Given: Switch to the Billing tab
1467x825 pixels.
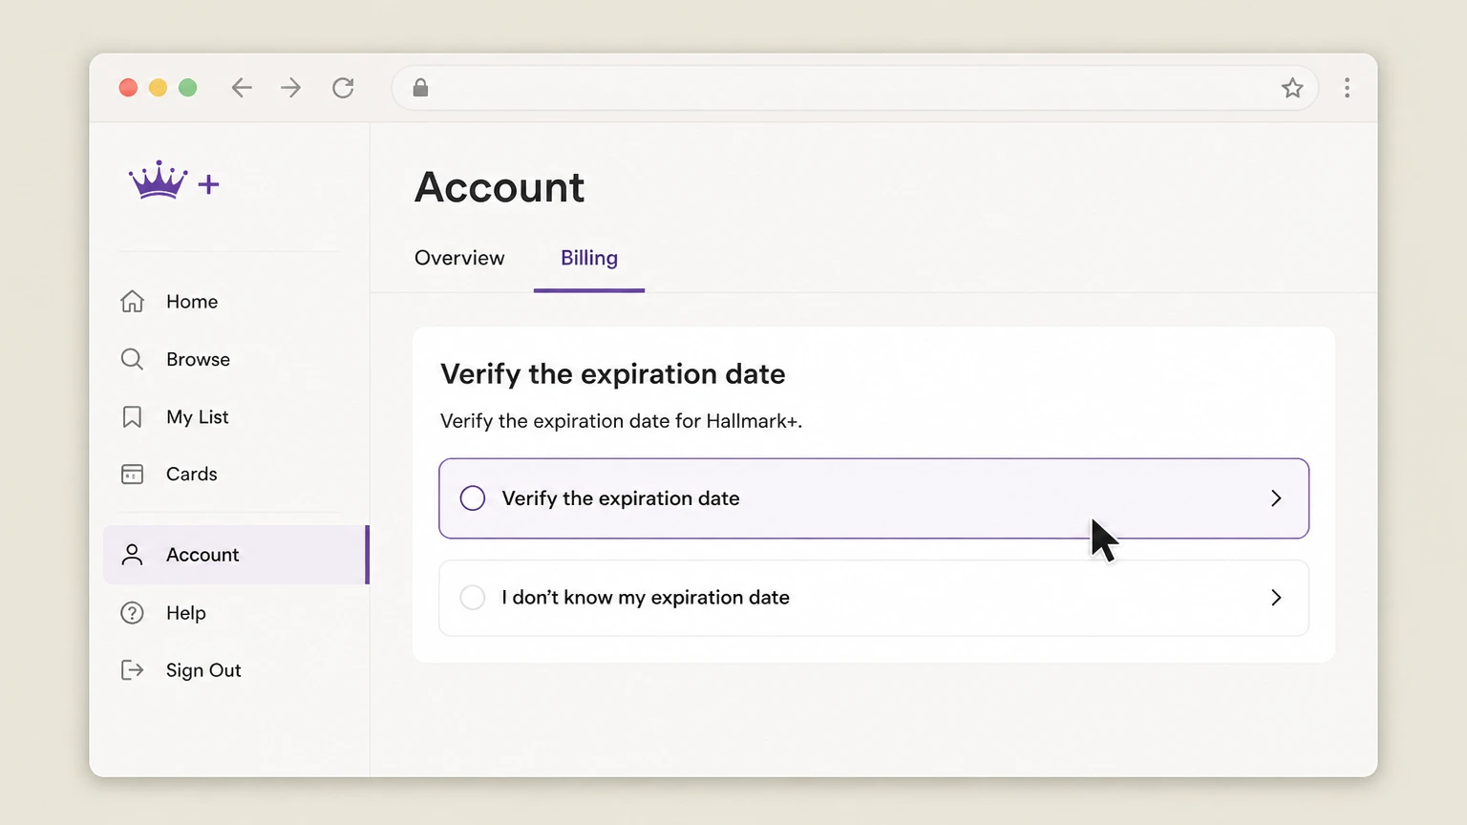Looking at the screenshot, I should click(x=589, y=258).
